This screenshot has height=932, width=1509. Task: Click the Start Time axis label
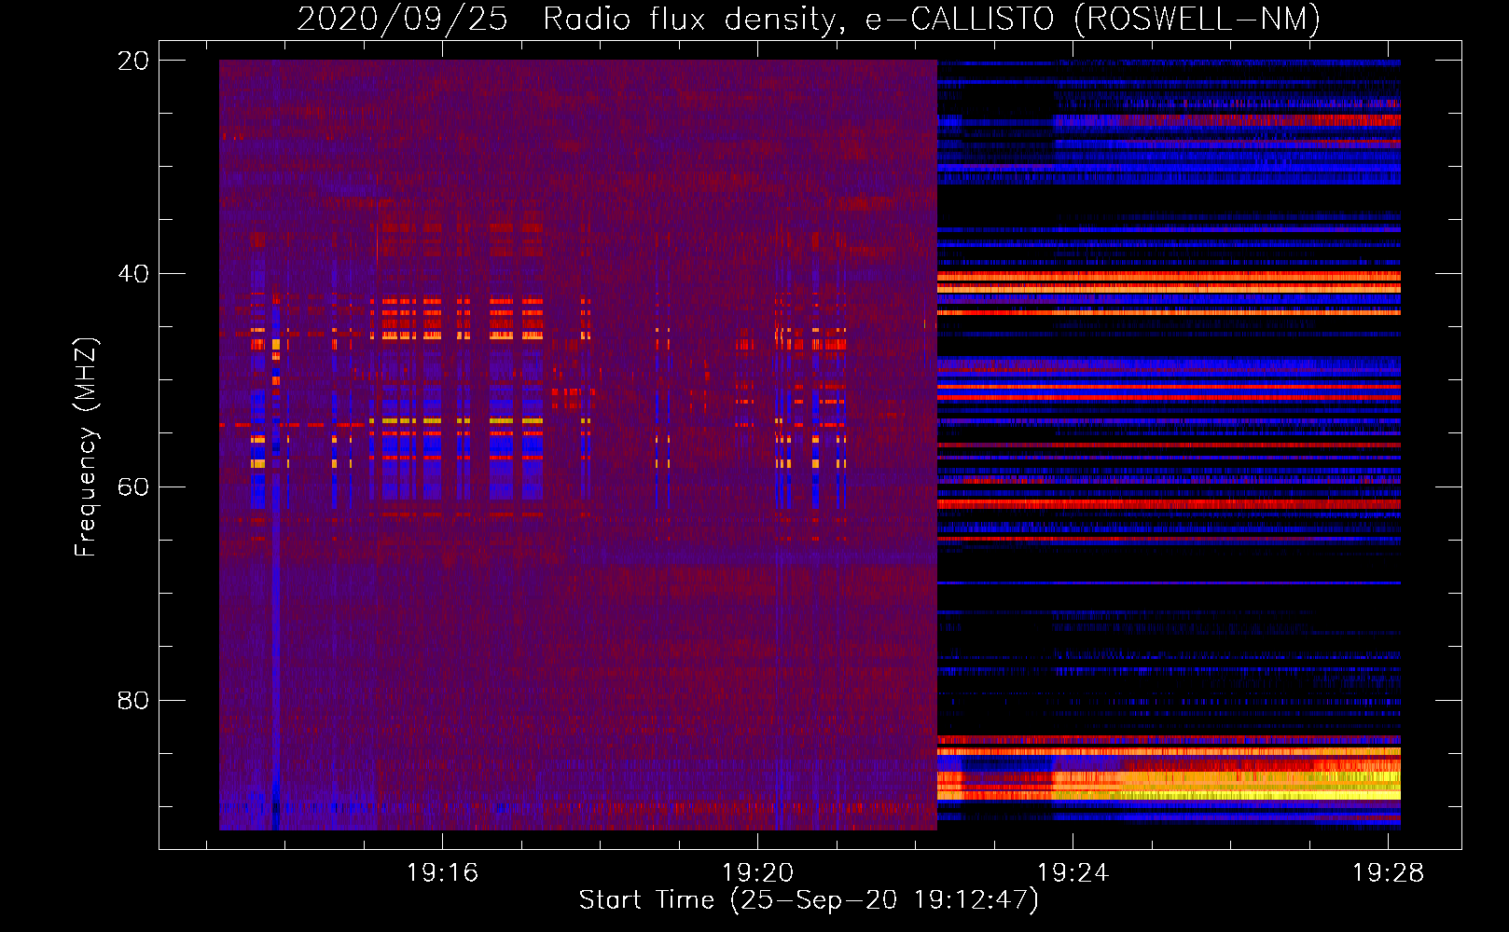[809, 900]
